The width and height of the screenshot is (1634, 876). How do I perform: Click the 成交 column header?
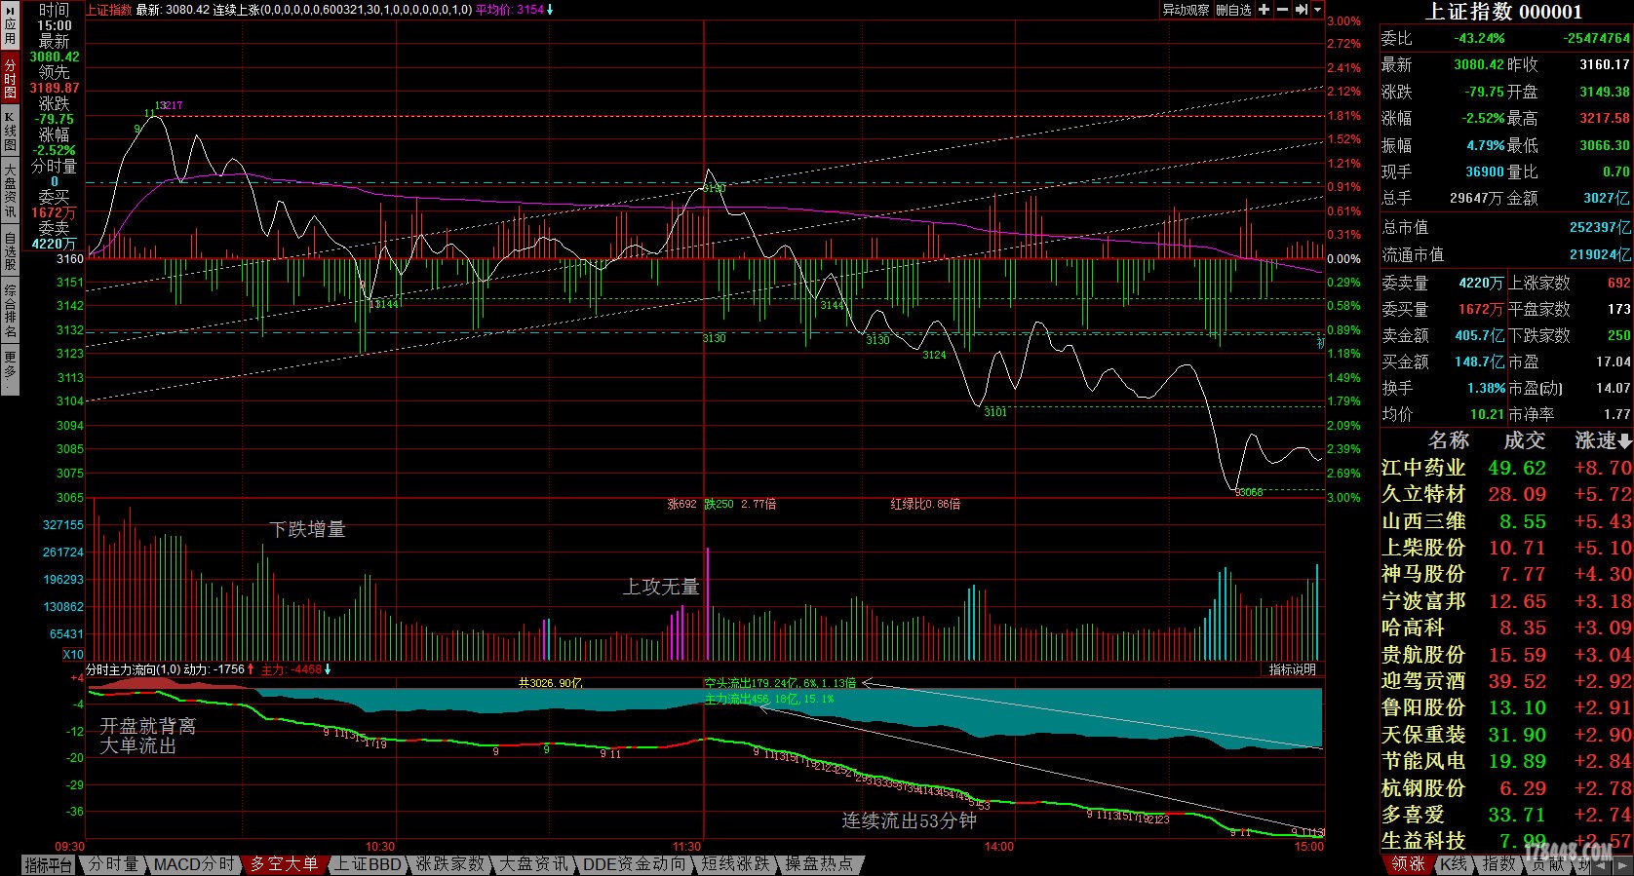pos(1524,440)
